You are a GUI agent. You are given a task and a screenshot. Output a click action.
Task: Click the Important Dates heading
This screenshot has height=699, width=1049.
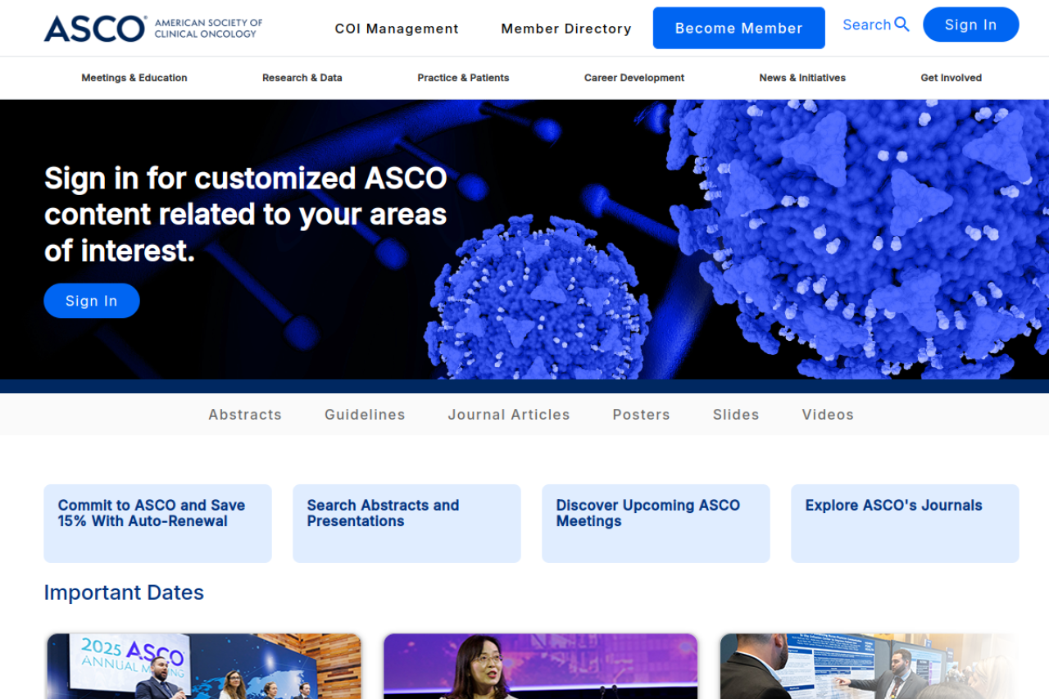click(x=124, y=592)
